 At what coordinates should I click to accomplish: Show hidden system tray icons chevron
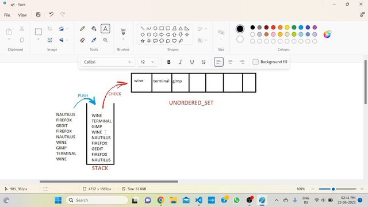click(277, 200)
